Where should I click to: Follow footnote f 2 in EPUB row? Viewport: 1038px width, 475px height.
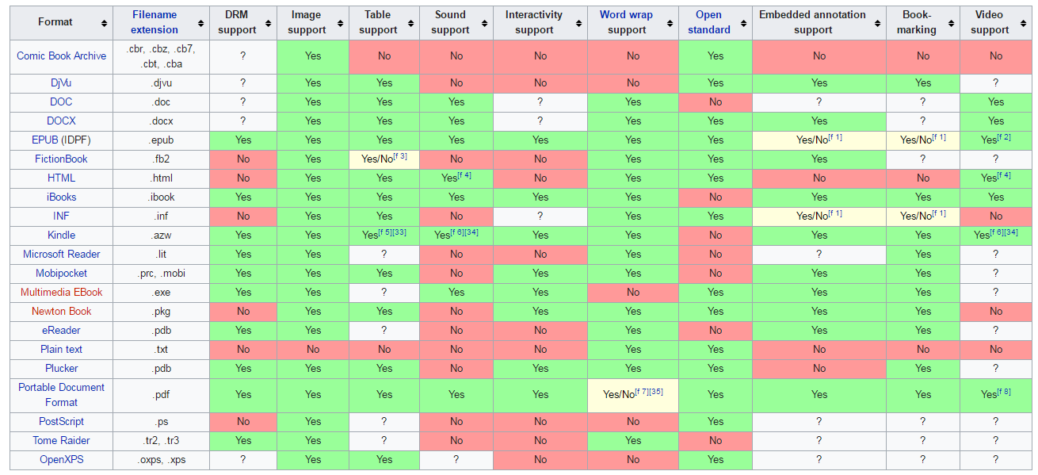point(1003,137)
